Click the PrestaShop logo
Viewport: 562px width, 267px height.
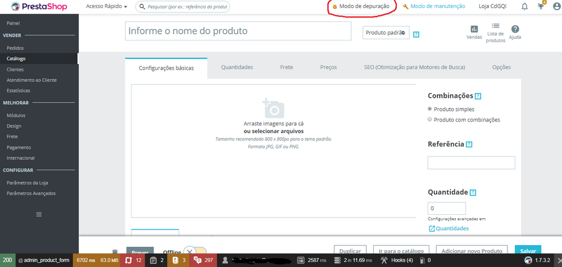tap(39, 6)
